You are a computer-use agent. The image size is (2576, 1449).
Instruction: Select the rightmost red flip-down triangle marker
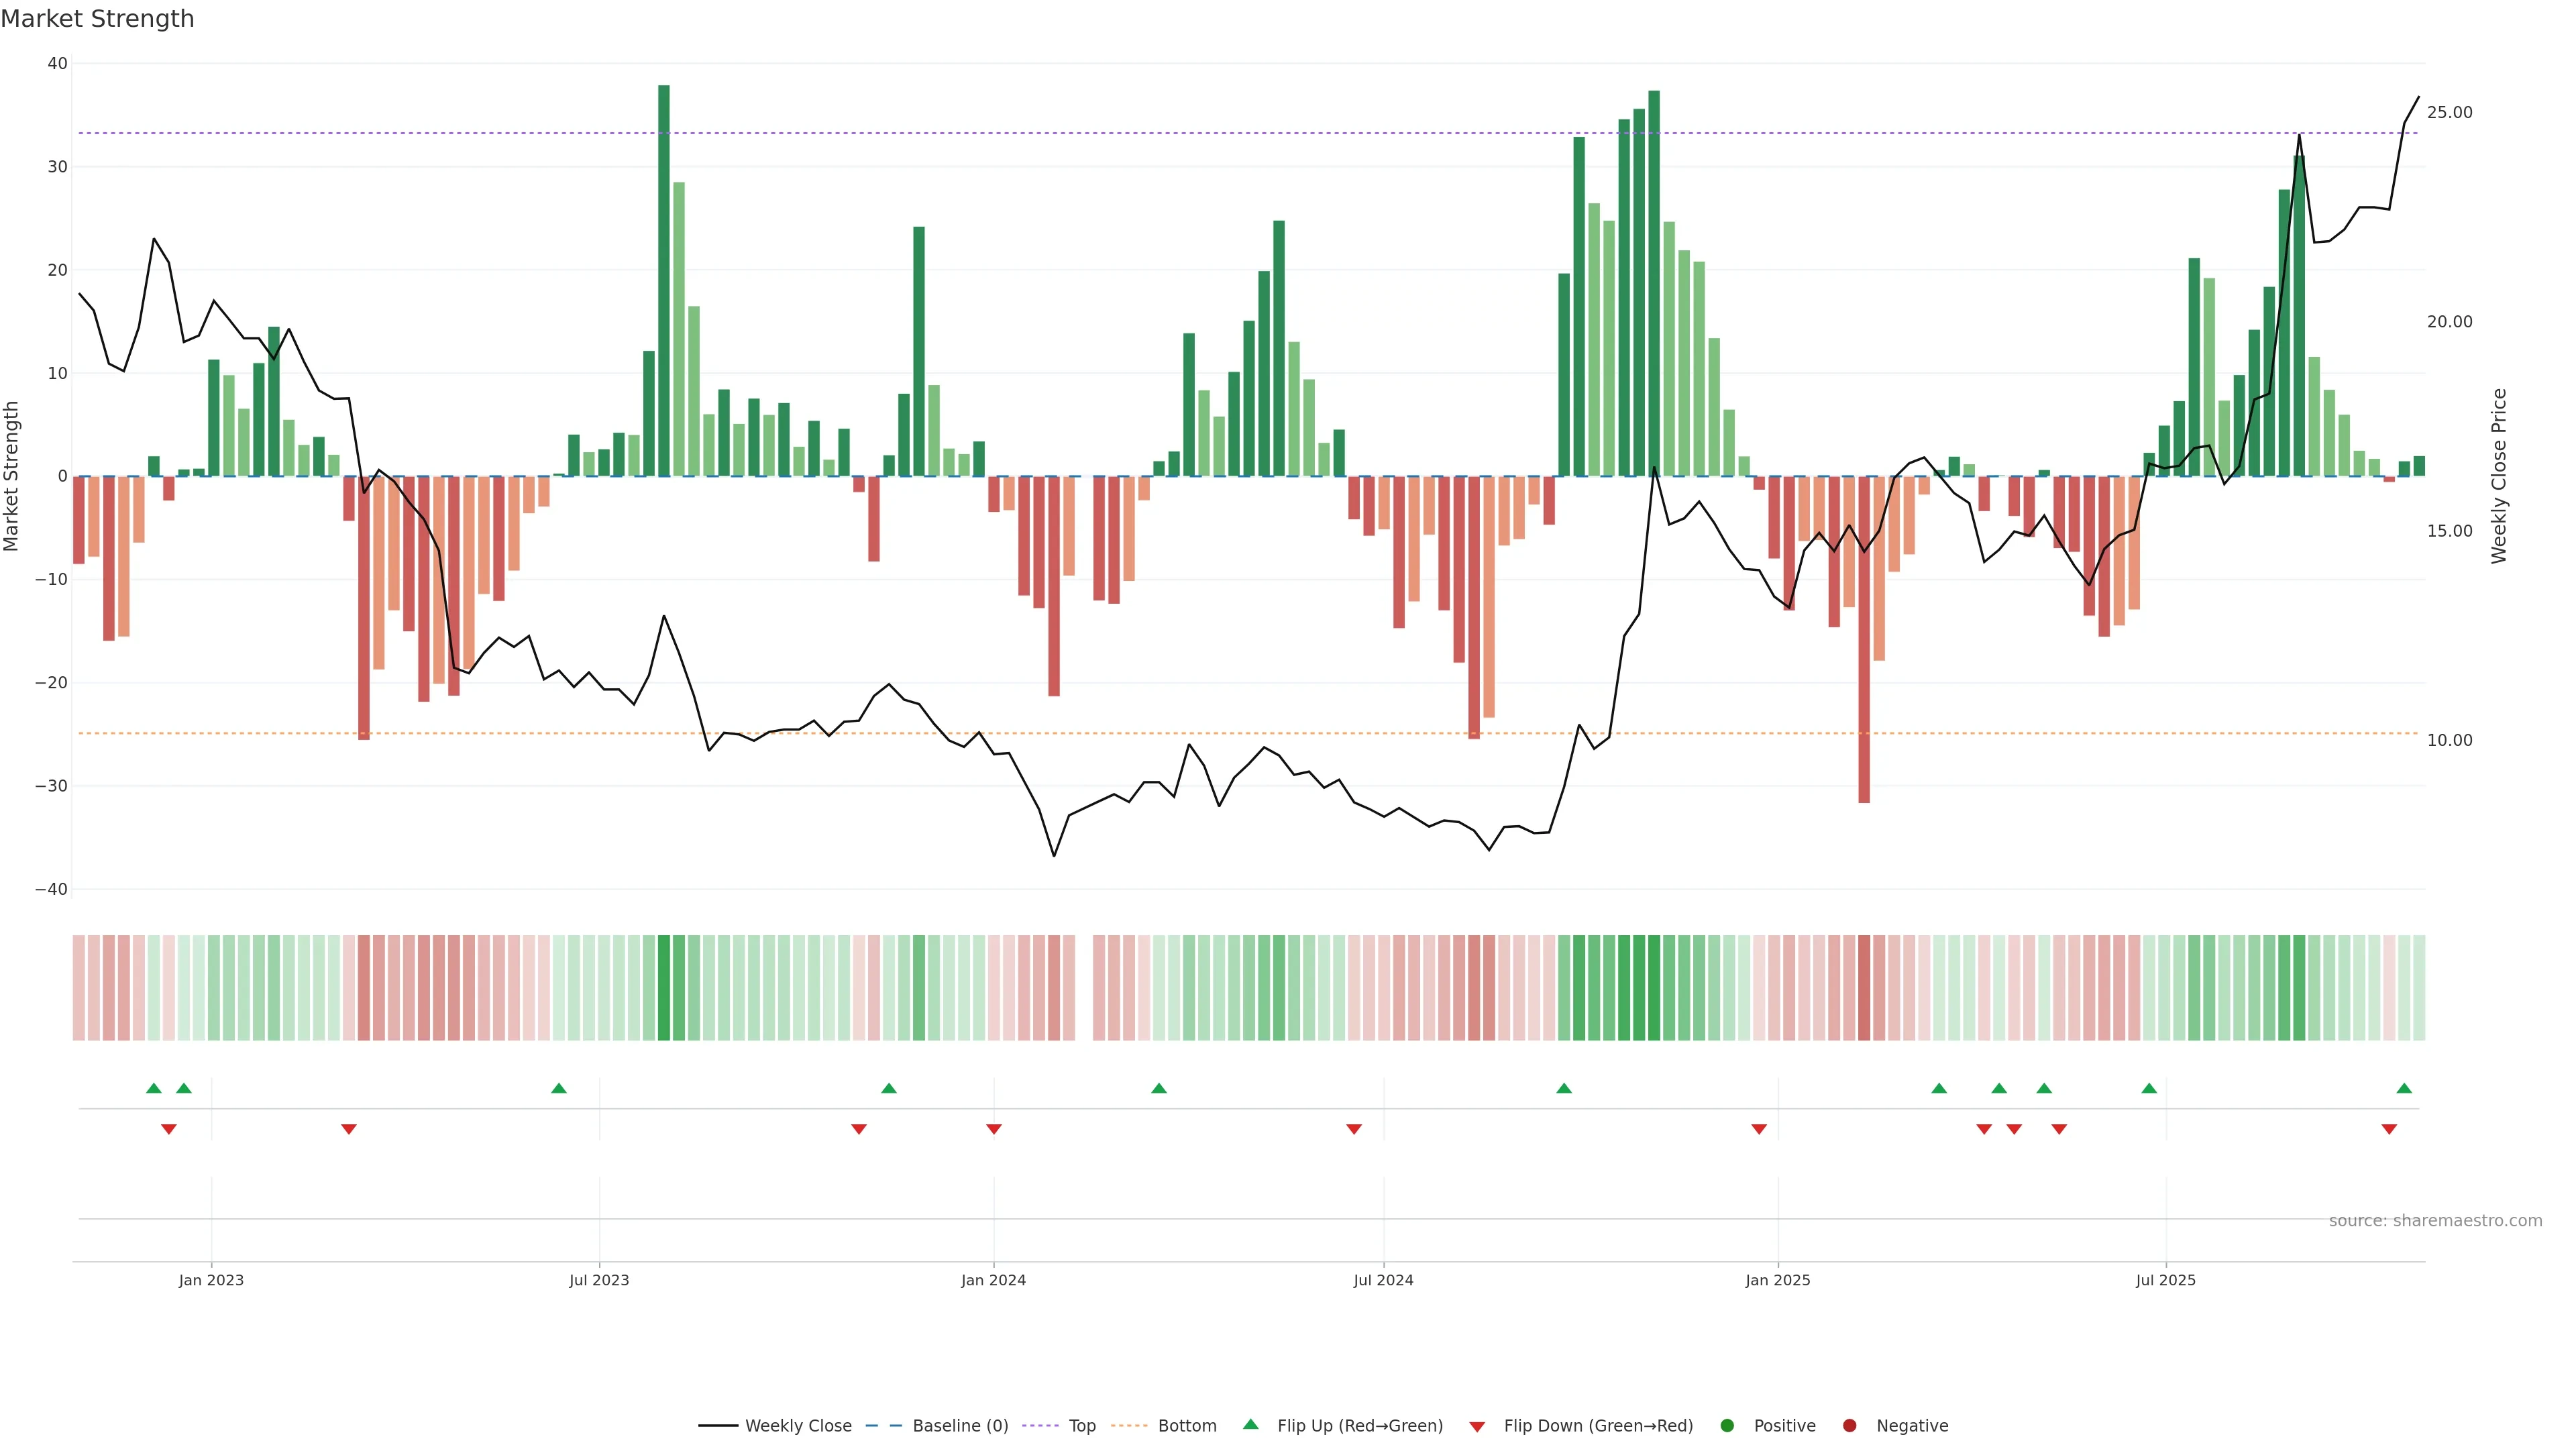[x=2389, y=1129]
